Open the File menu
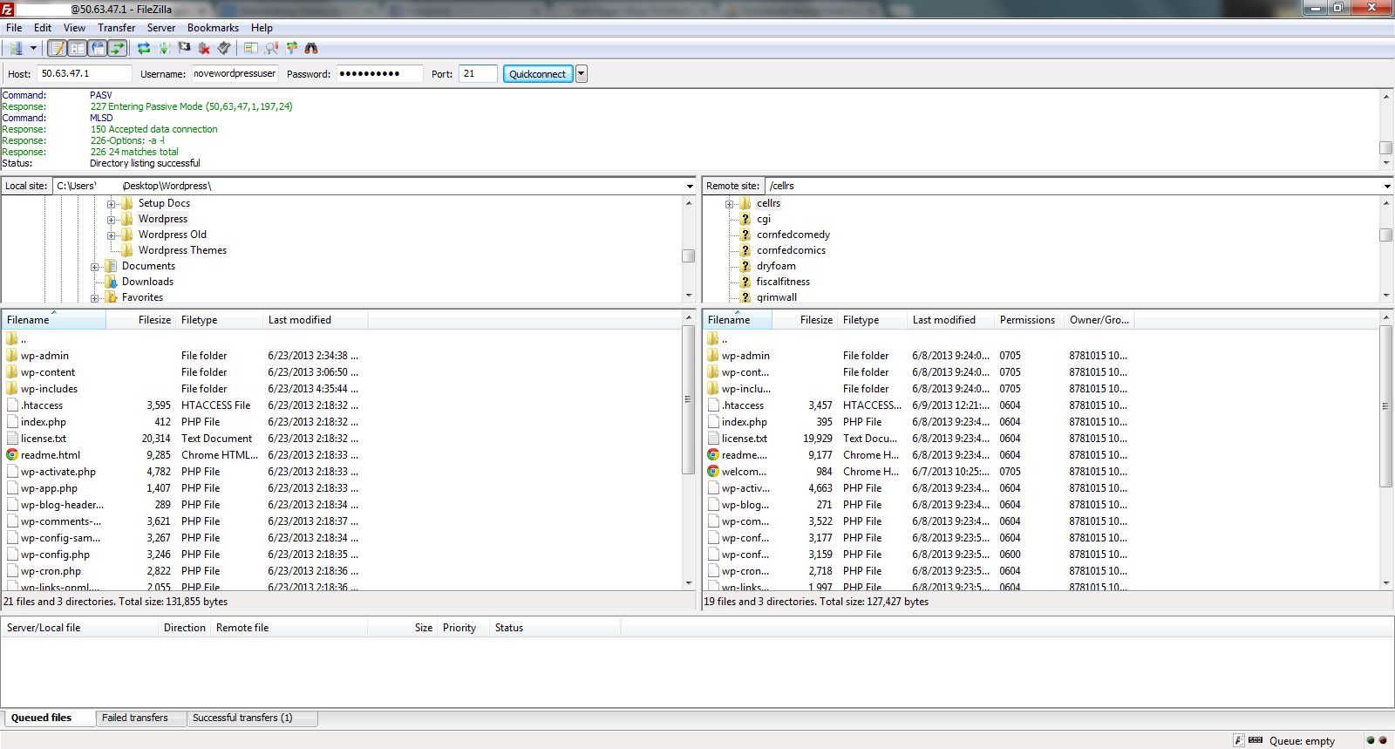This screenshot has width=1395, height=749. coord(14,28)
